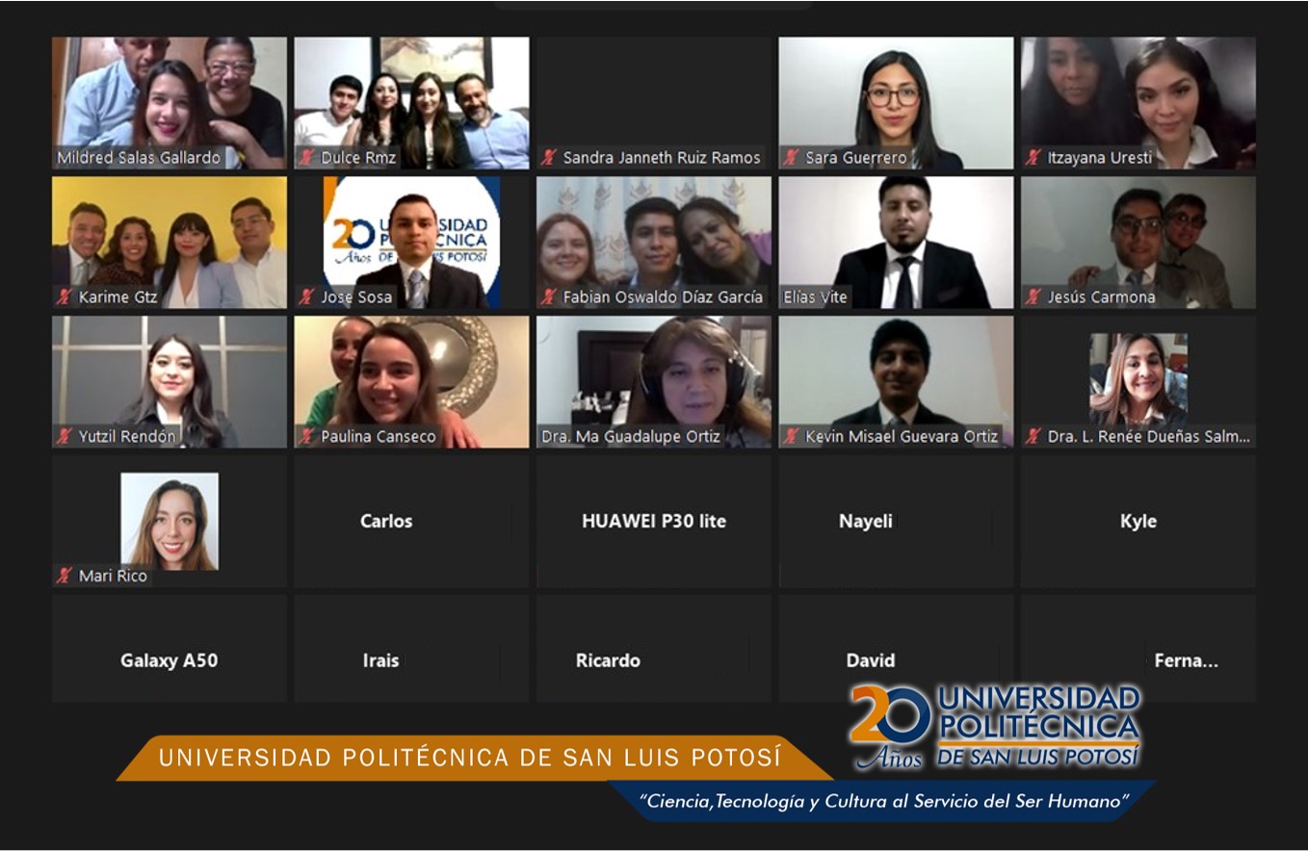
Task: Select the HUAWEI P30 lite participant tile
Action: click(654, 521)
